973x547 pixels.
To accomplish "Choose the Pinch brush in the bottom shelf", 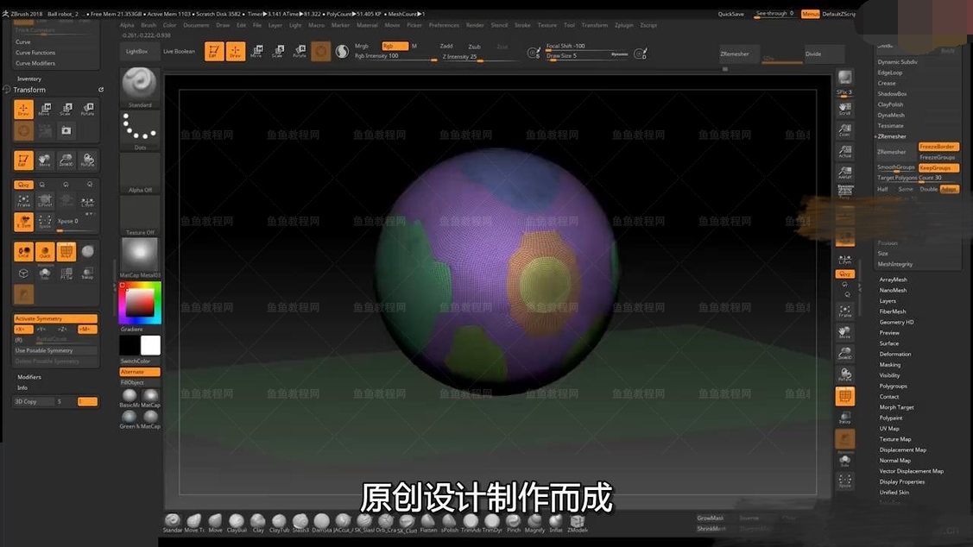I will pyautogui.click(x=514, y=522).
